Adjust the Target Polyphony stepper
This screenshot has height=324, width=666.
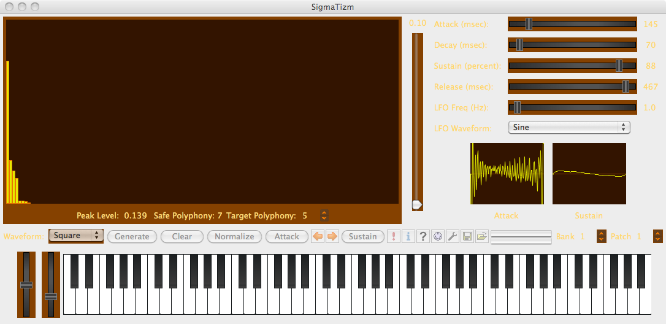[324, 215]
